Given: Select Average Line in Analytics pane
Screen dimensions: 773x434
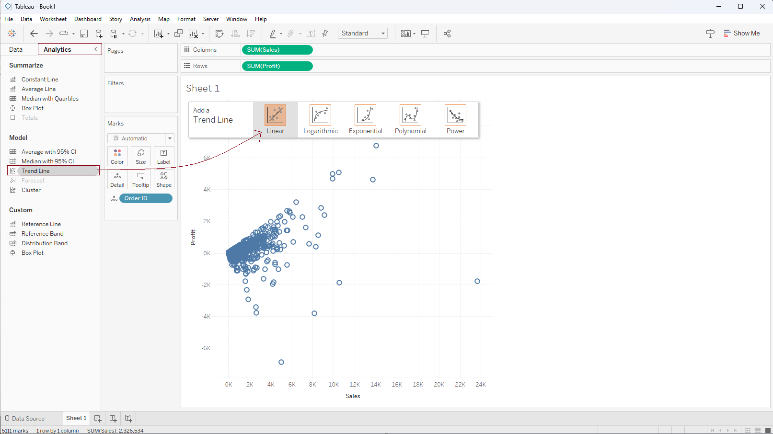Looking at the screenshot, I should click(x=38, y=89).
